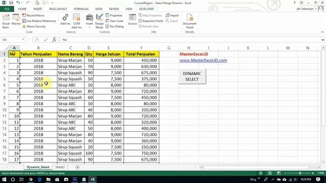This screenshot has height=183, width=326.
Task: Open the www.MasterExceLiD.com link
Action: point(203,60)
